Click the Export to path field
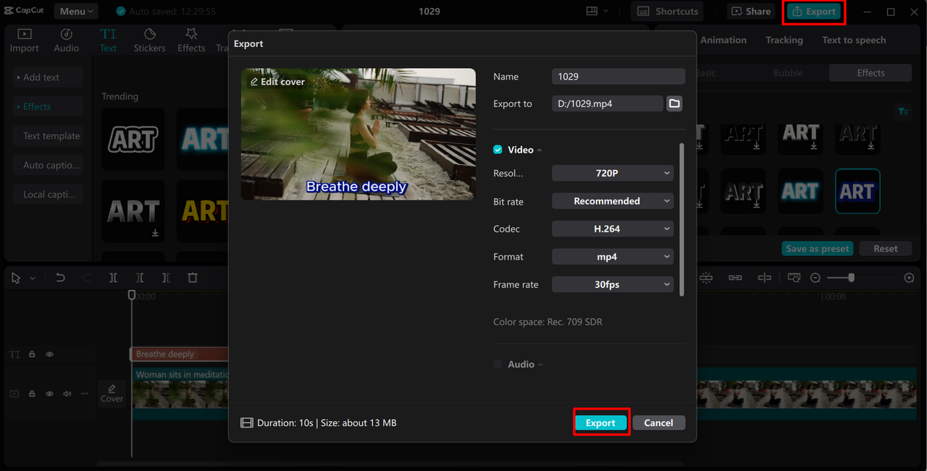 (x=607, y=103)
